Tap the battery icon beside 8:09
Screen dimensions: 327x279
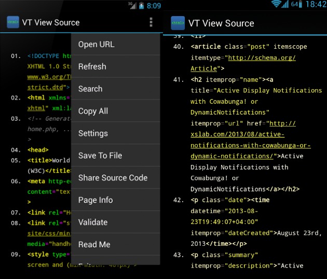click(141, 6)
